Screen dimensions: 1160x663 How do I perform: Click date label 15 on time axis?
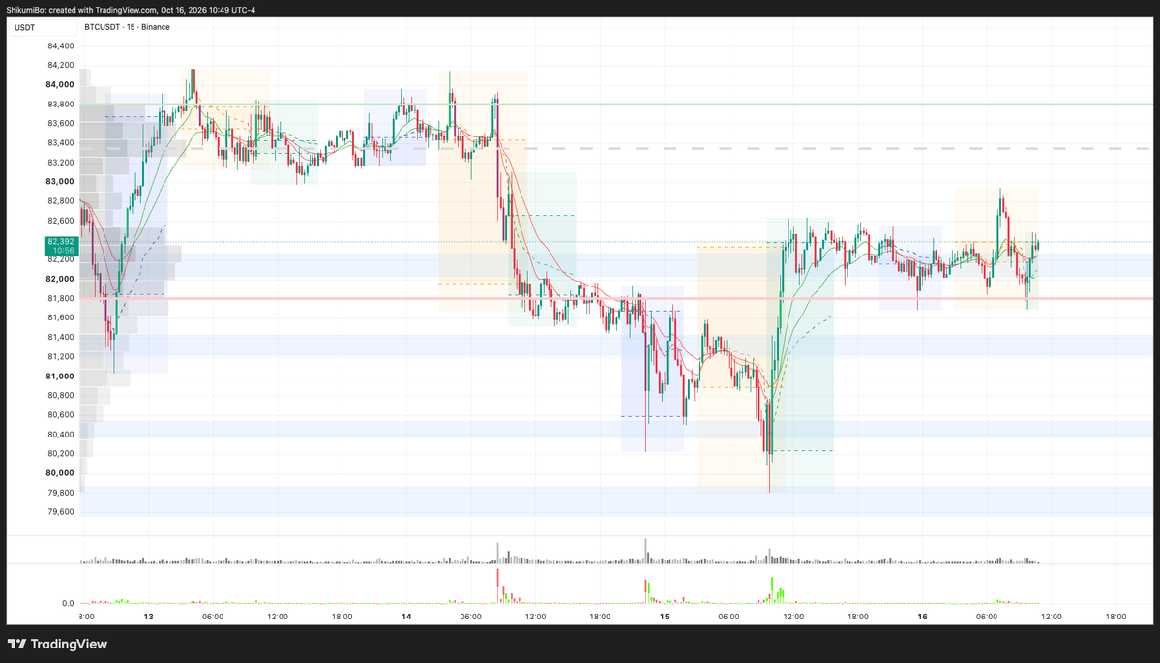[x=665, y=617]
